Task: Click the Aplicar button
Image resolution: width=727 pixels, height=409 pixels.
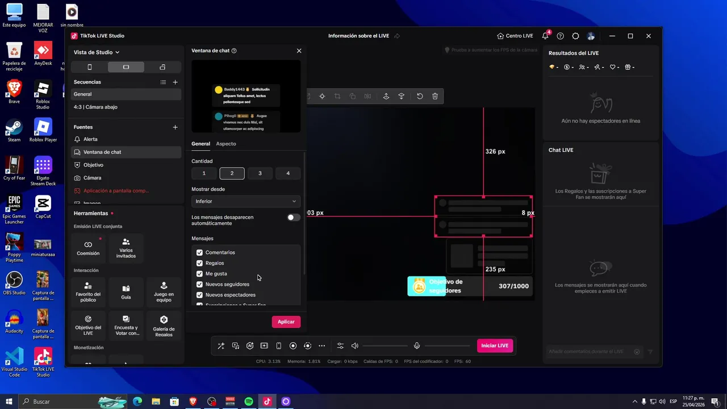Action: click(286, 322)
